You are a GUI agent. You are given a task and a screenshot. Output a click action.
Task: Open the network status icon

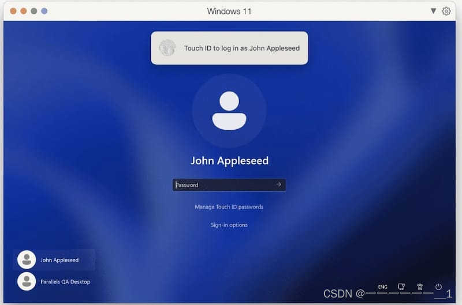click(x=401, y=287)
